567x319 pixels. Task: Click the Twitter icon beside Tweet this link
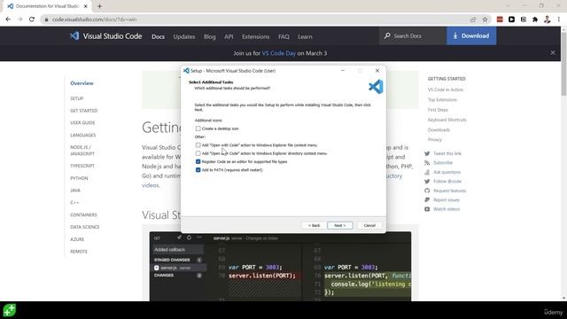coord(427,153)
